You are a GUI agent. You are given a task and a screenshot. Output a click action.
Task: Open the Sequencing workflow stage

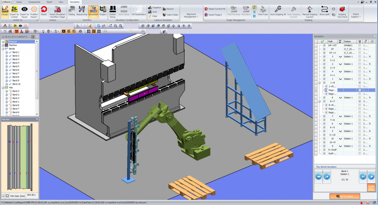click(x=82, y=11)
